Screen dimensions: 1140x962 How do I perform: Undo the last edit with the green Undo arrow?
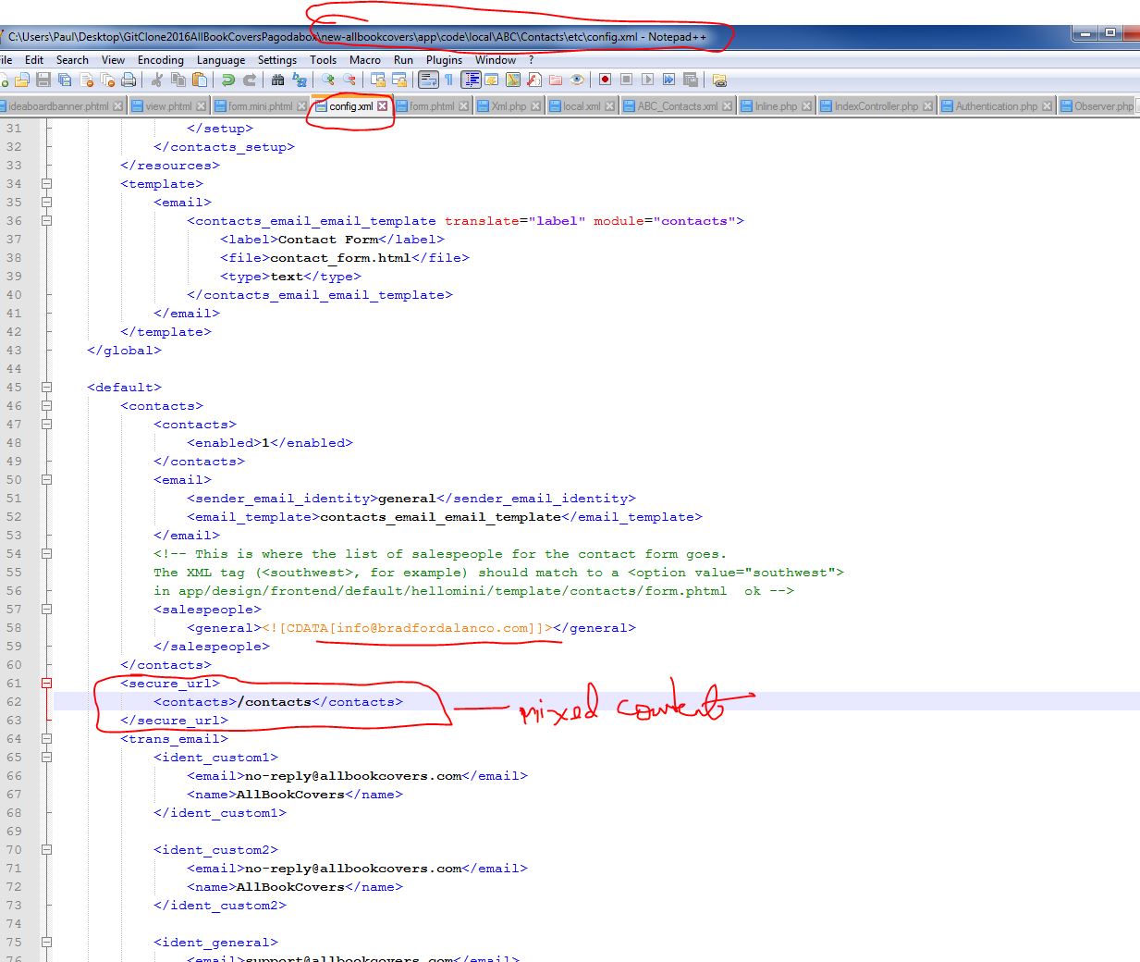point(227,80)
